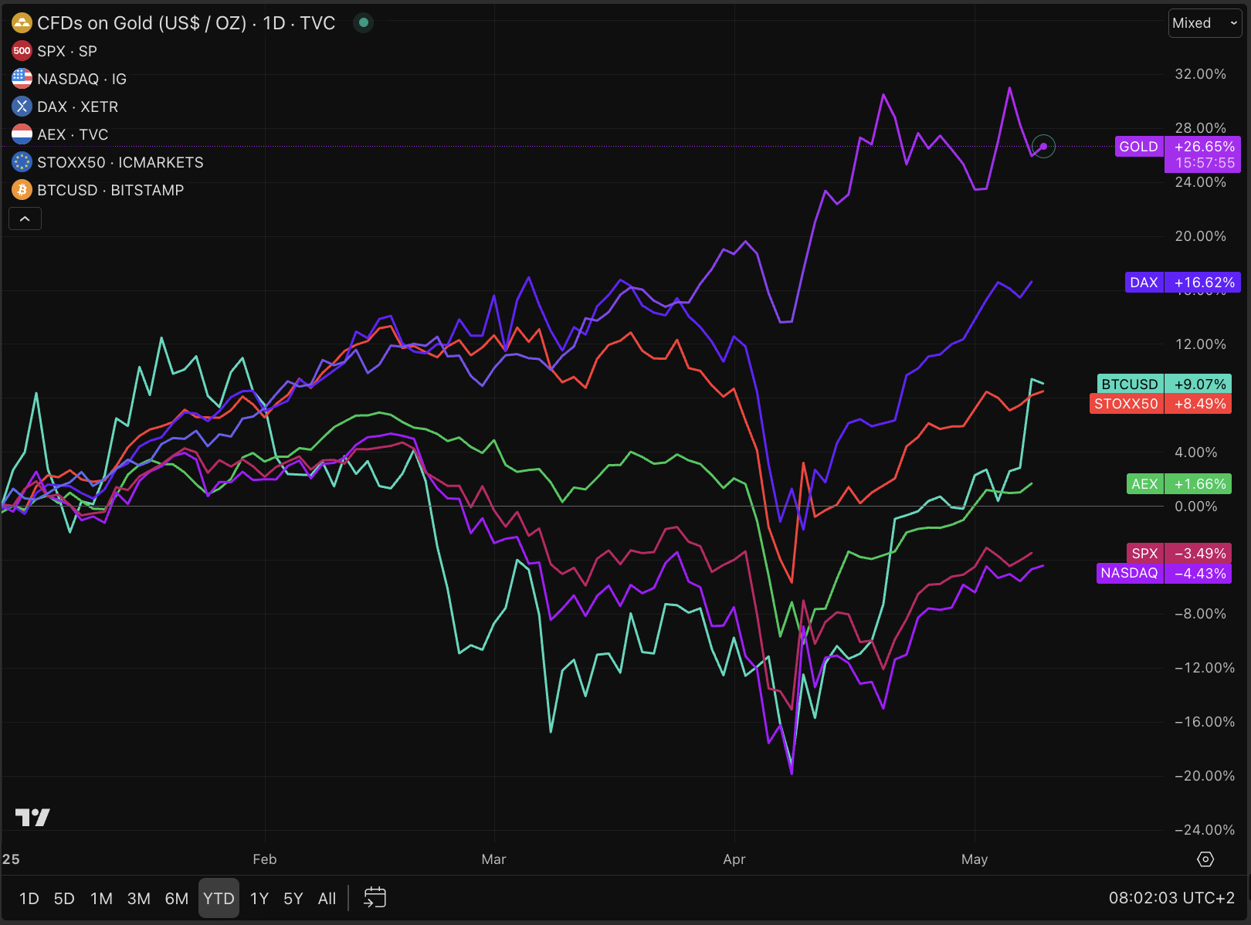Click the TradingView logo watermark

(x=32, y=817)
